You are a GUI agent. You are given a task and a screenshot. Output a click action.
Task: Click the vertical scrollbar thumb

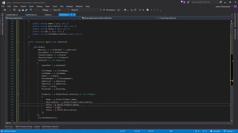(232, 70)
